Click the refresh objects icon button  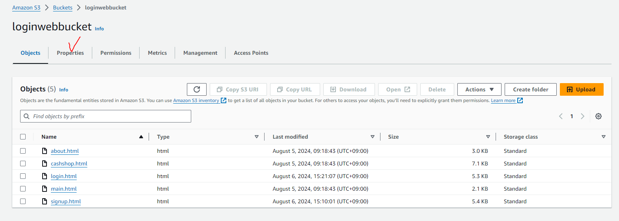(197, 89)
